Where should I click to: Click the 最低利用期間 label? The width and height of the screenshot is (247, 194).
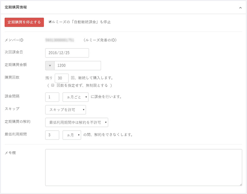coord(16,134)
